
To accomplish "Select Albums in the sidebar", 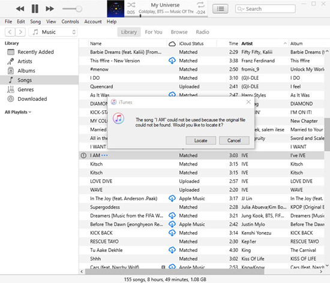I will pos(39,71).
